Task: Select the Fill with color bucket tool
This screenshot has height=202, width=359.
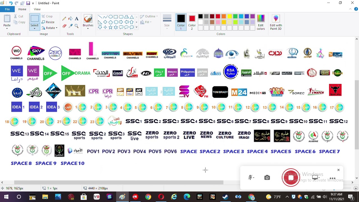Action: point(70,19)
